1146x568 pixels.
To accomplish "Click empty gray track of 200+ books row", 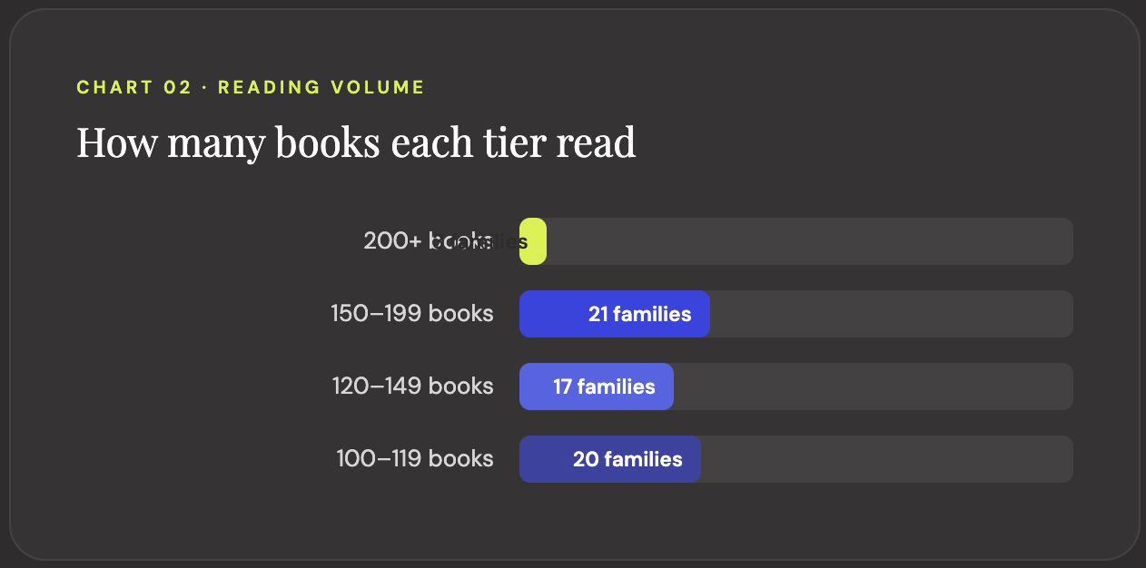I will point(808,241).
